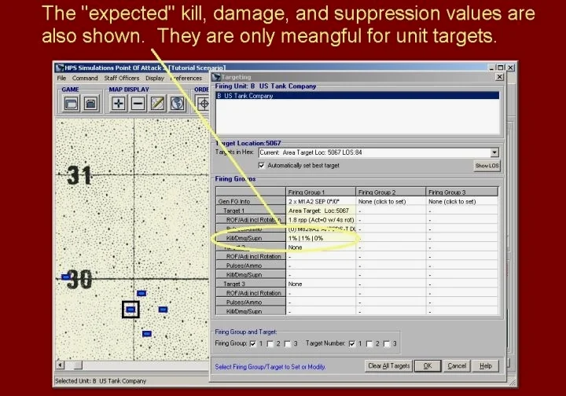The width and height of the screenshot is (566, 396).
Task: Select blue unit marker beside the 30 label
Action: (x=65, y=277)
